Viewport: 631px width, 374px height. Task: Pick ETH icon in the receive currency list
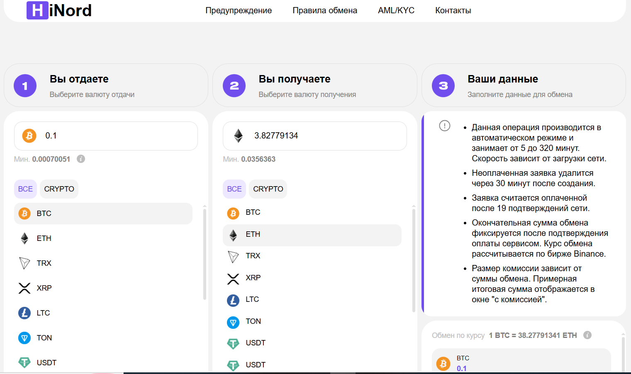pos(233,236)
